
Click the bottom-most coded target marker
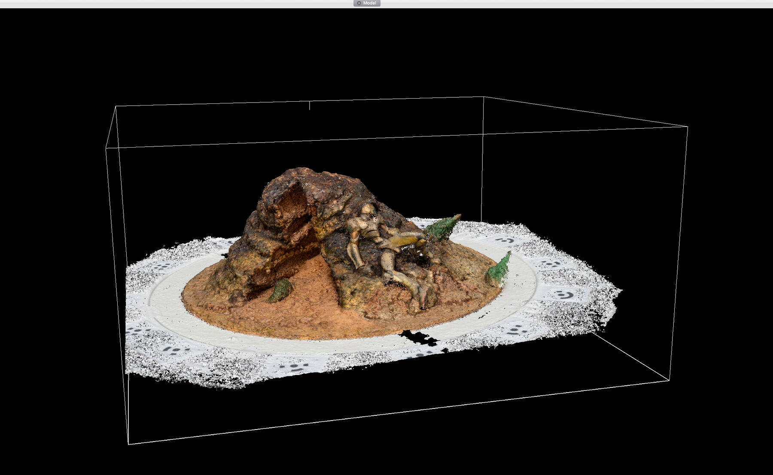[293, 367]
